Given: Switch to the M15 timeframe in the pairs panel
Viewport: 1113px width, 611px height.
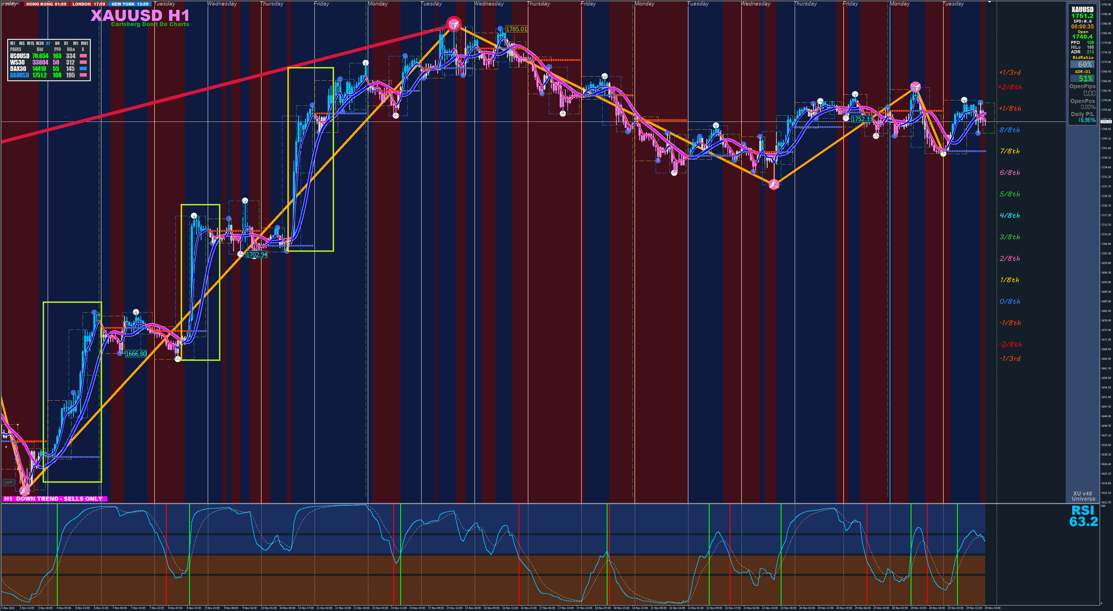Looking at the screenshot, I should coord(30,43).
